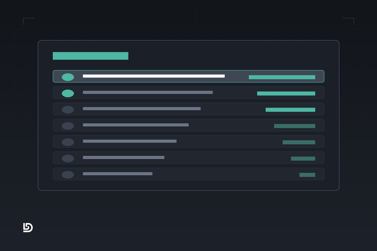
Task: Toggle the gray oval in the fifth row
Action: click(x=68, y=142)
